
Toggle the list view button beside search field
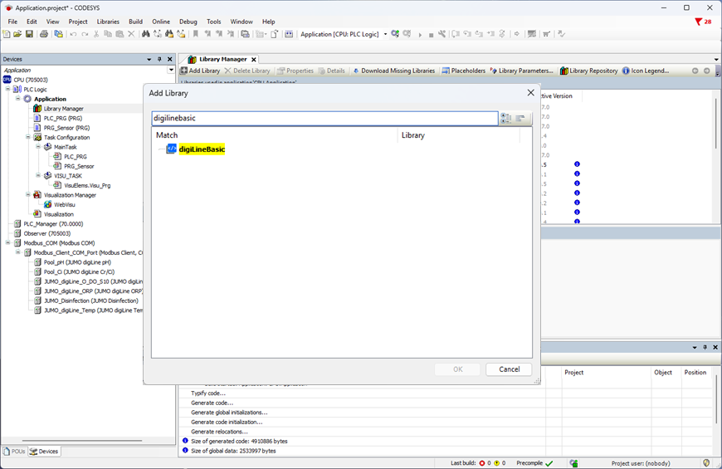(520, 119)
